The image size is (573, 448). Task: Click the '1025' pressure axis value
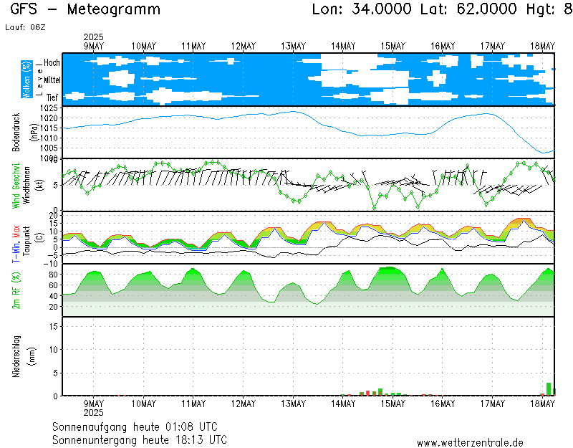[x=49, y=108]
